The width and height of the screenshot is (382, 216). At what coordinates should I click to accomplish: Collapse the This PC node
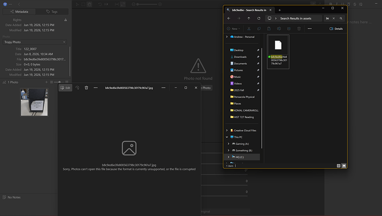227,137
